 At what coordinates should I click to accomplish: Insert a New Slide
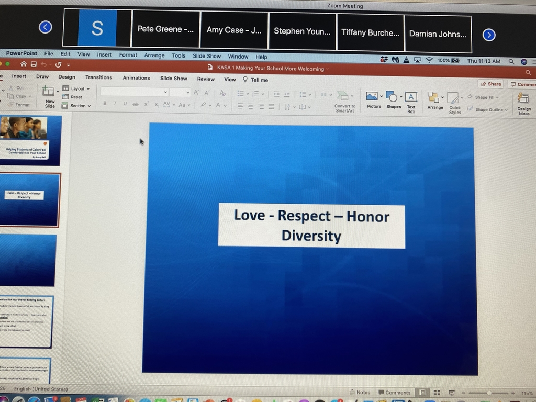tap(49, 97)
